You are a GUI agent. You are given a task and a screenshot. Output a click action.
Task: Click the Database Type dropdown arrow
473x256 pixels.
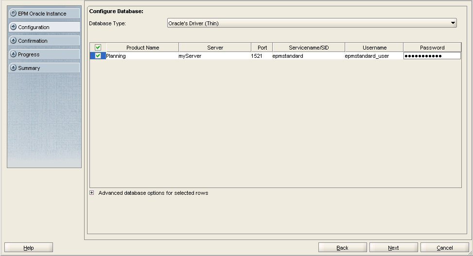[453, 23]
